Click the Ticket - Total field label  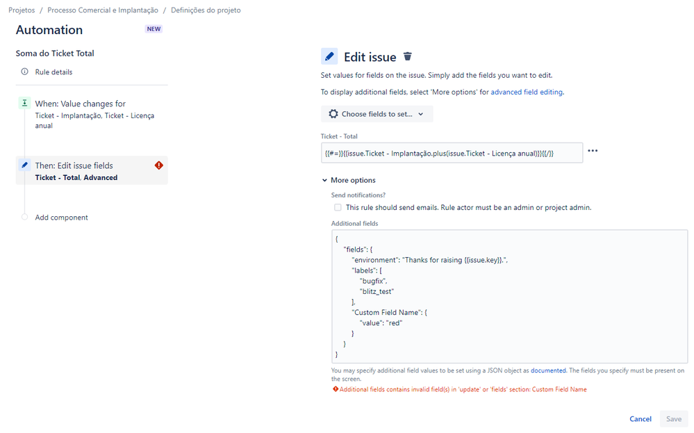click(339, 136)
